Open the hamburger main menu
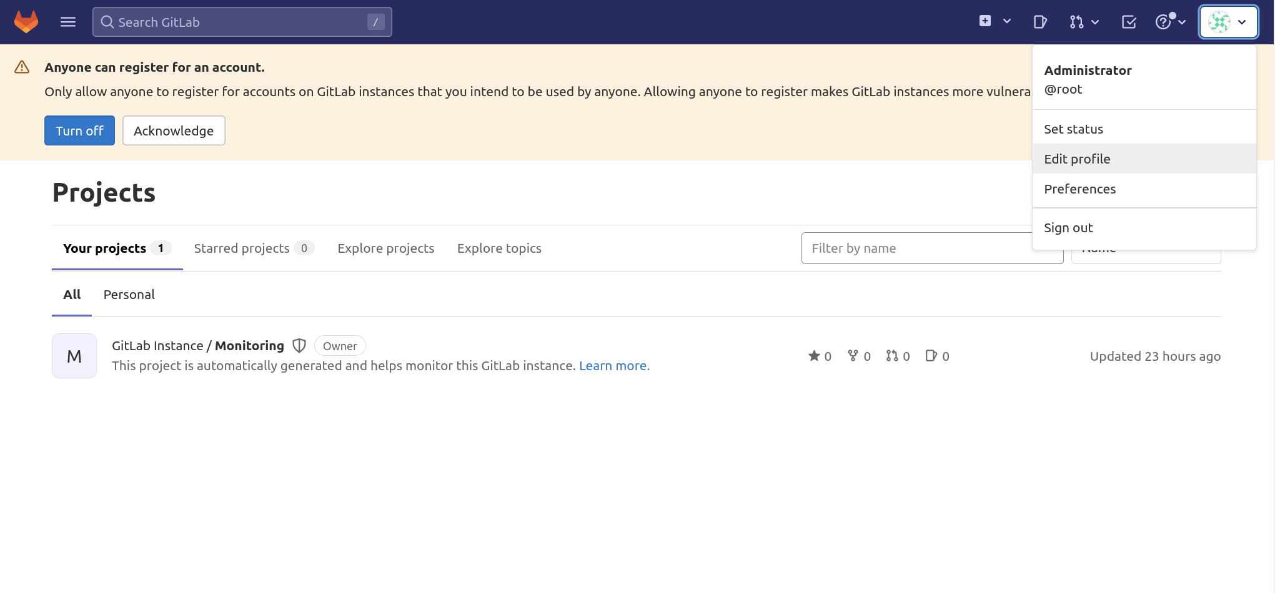The width and height of the screenshot is (1275, 593). [x=68, y=22]
